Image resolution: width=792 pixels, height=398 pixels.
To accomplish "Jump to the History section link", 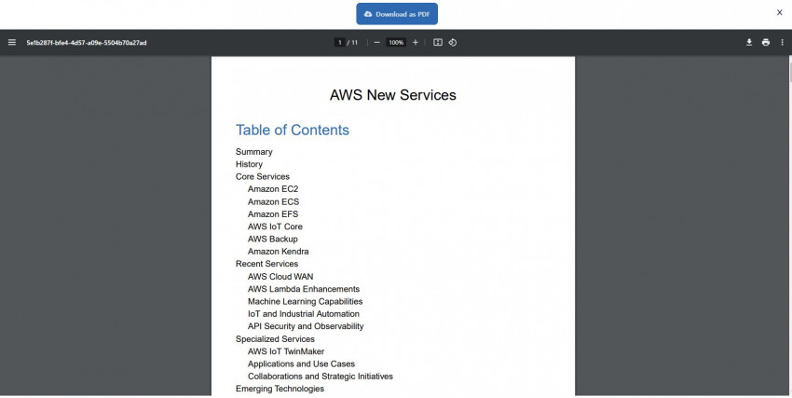I will tap(249, 164).
